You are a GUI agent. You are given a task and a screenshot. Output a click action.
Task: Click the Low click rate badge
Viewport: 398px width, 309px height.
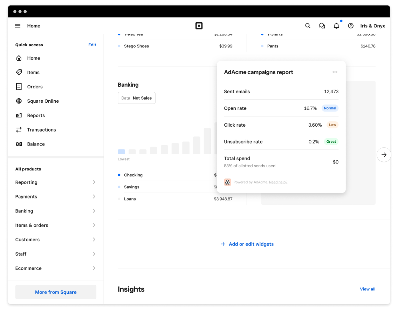click(332, 125)
